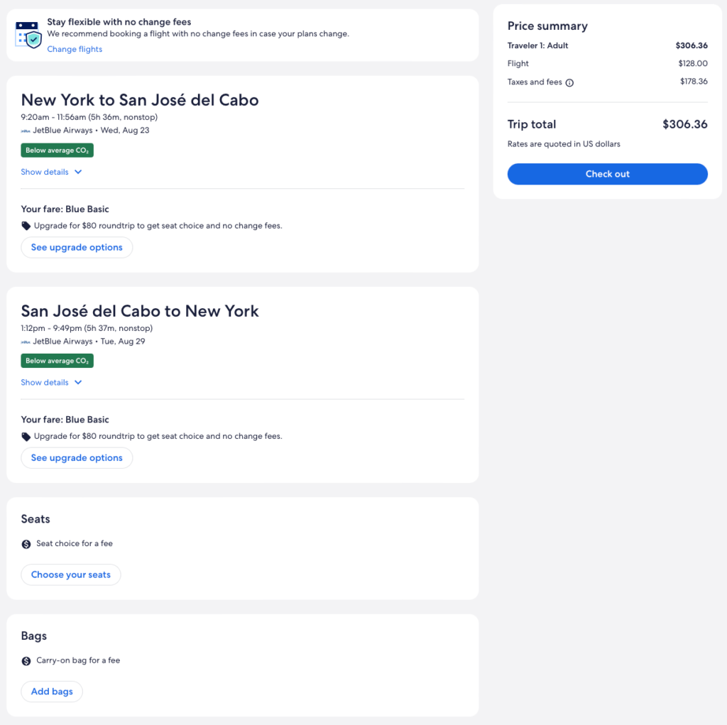Click Below average CO₂ badge on outbound flight
The height and width of the screenshot is (725, 727).
click(x=58, y=151)
